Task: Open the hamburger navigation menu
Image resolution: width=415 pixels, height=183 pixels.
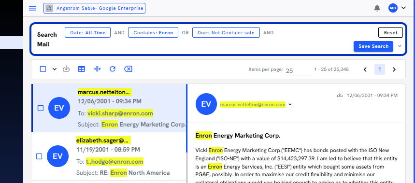Action: pos(32,8)
